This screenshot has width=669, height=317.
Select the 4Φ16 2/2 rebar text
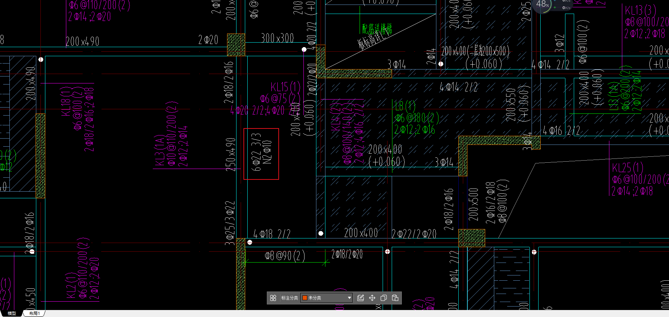click(561, 131)
